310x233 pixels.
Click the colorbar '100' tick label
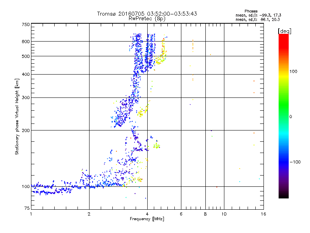pos(293,71)
